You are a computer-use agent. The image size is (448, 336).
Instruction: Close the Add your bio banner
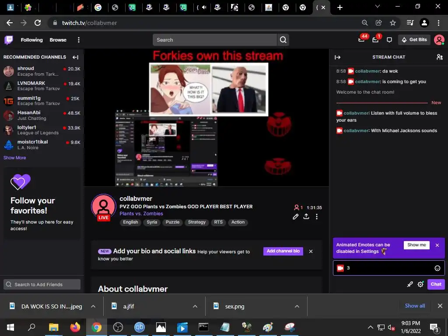click(311, 252)
